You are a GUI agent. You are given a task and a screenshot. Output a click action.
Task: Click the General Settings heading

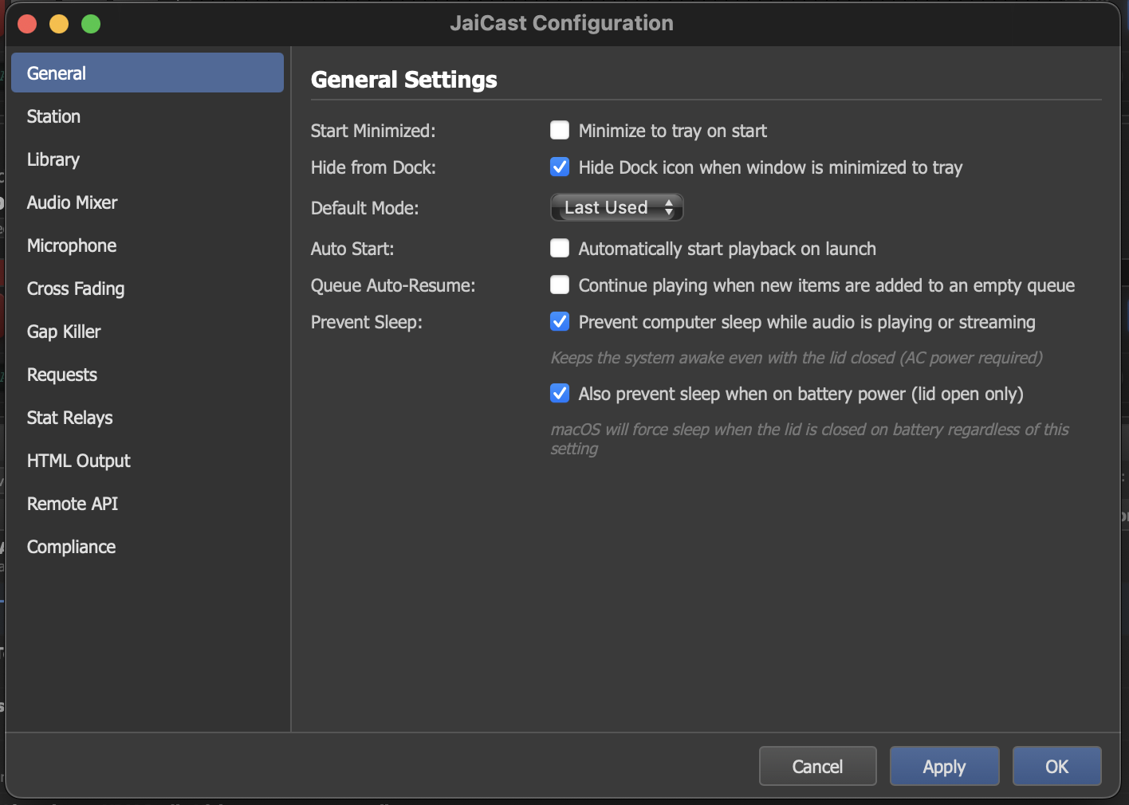coord(403,80)
